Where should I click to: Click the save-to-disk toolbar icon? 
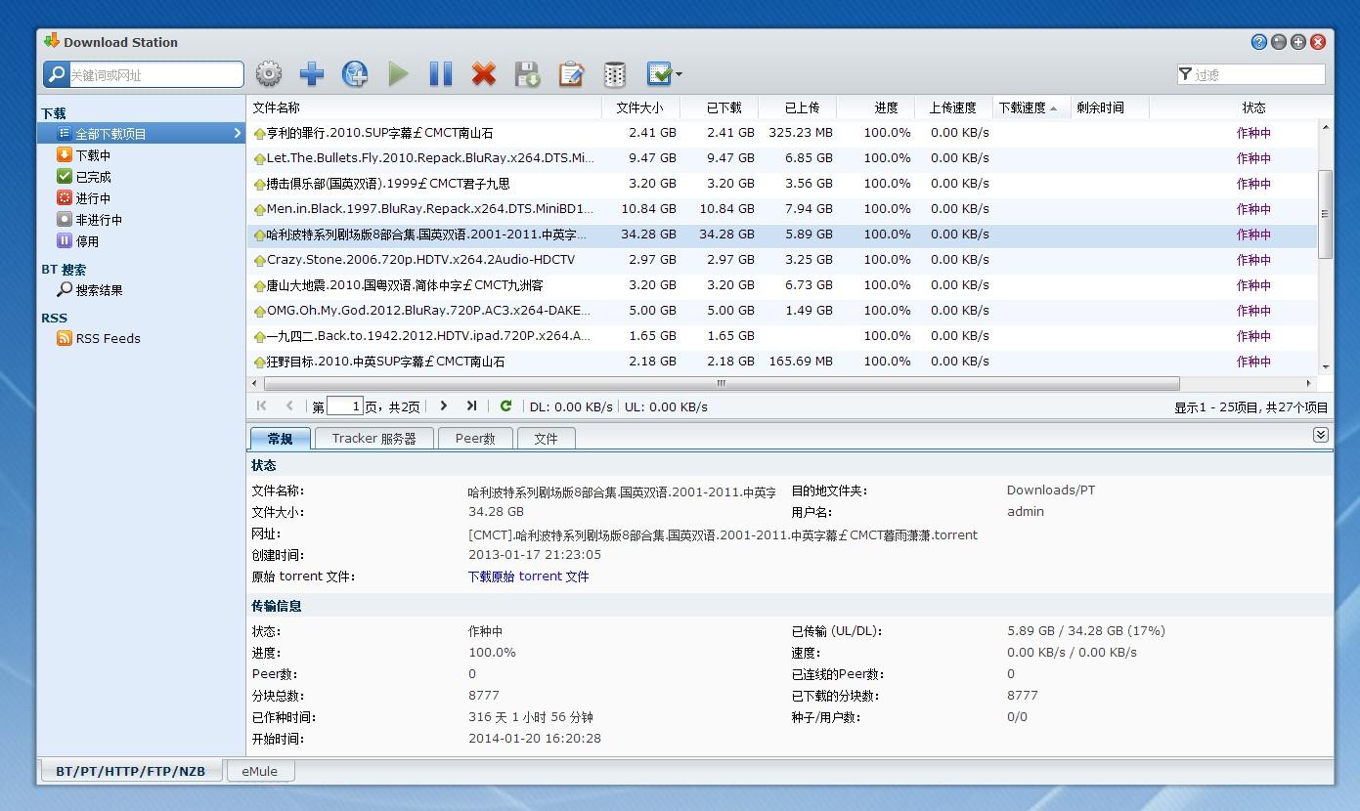(527, 73)
